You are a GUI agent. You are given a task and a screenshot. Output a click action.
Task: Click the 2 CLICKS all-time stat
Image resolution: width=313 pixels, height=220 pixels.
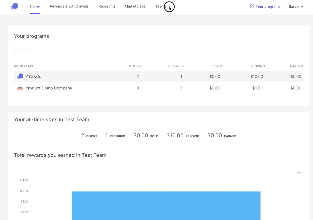tap(89, 136)
